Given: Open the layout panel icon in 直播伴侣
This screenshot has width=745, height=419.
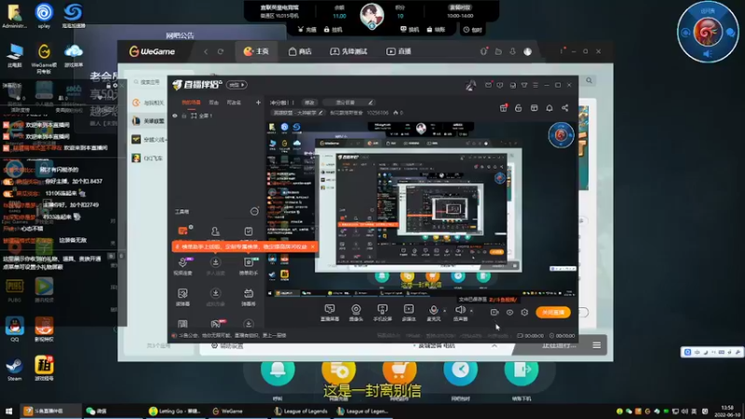Looking at the screenshot, I should 534,108.
